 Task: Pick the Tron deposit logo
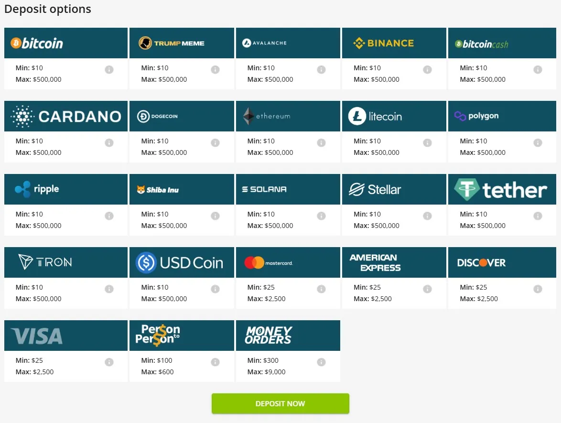(45, 262)
